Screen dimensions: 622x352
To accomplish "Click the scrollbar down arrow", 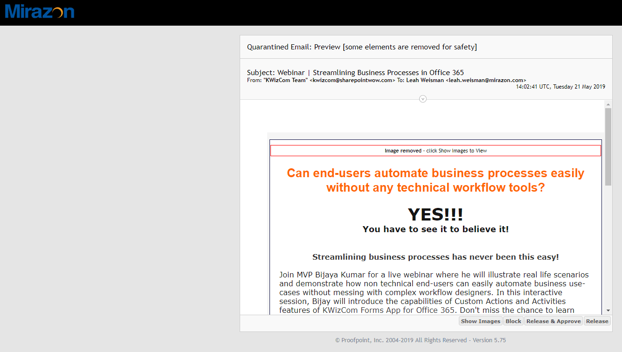I will click(608, 311).
